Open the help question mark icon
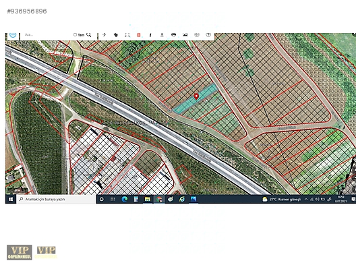The width and height of the screenshot is (356, 267). [x=208, y=35]
